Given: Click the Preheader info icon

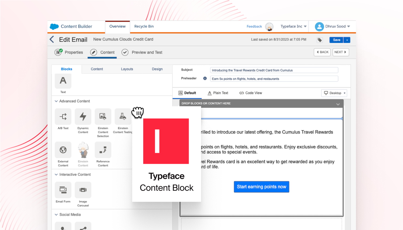Looking at the screenshot, I should [x=205, y=78].
